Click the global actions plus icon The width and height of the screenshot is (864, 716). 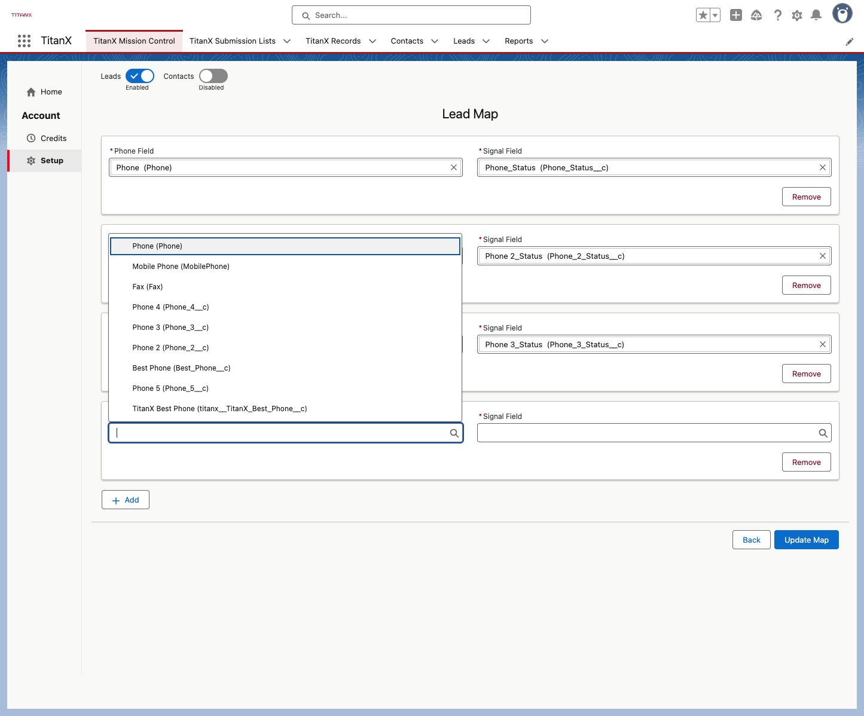[x=736, y=15]
